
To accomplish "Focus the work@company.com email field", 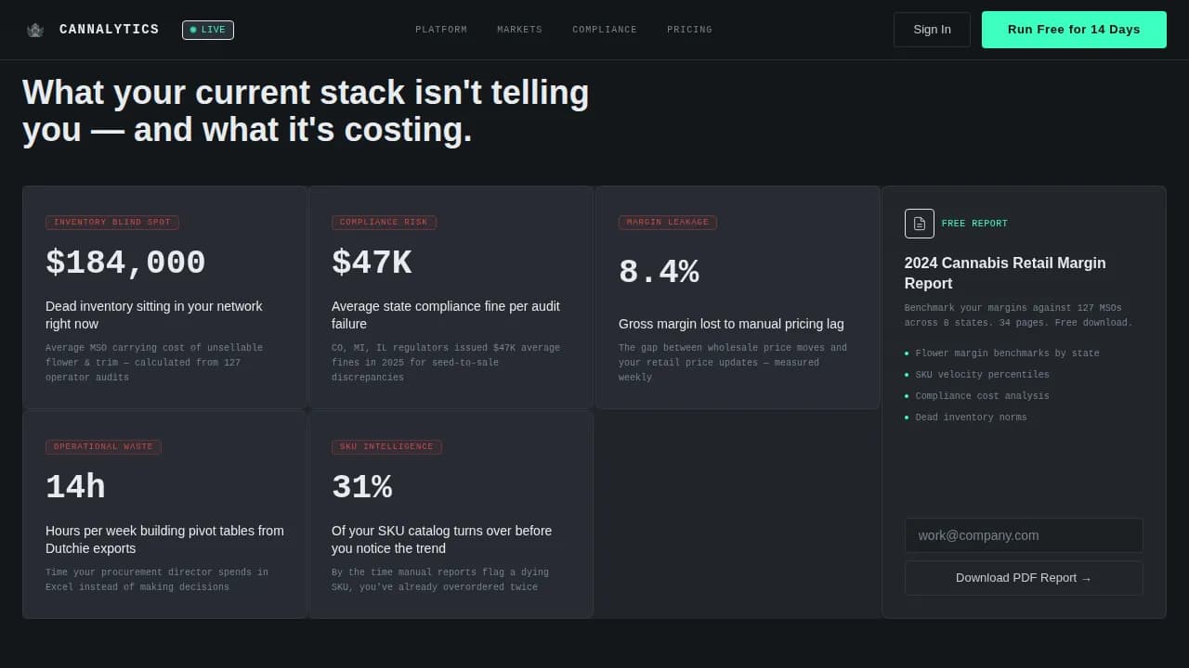I will point(1024,535).
